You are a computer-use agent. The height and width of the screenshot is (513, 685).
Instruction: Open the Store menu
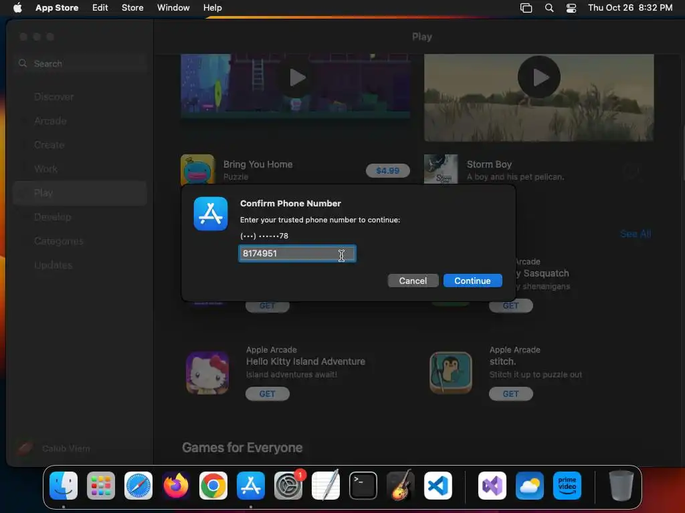coord(132,7)
